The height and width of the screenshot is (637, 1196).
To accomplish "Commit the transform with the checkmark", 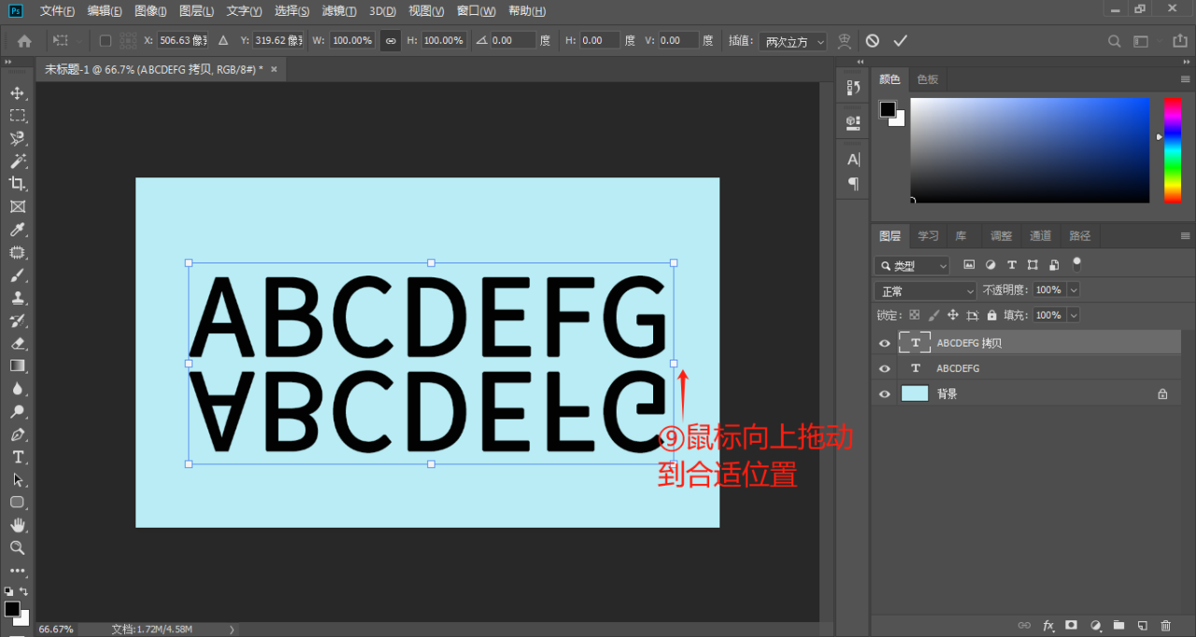I will pos(900,41).
